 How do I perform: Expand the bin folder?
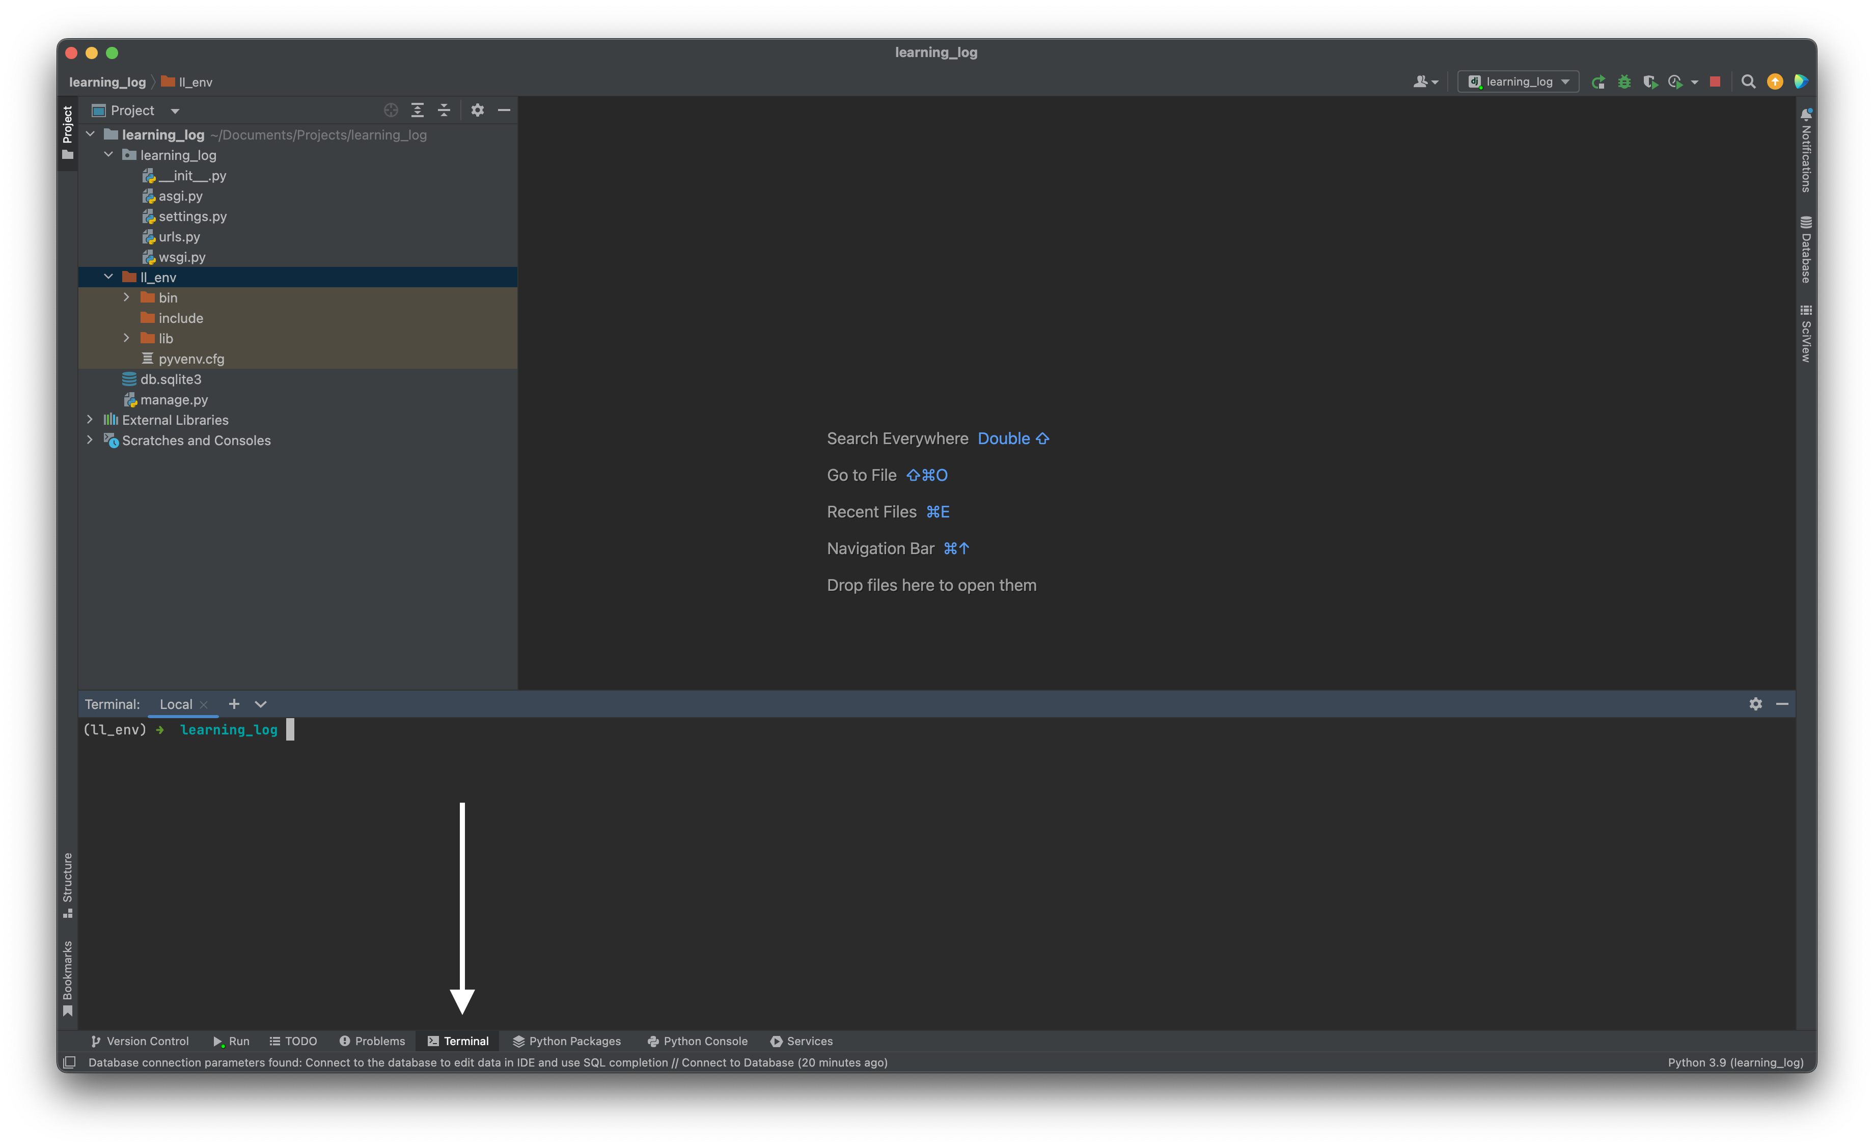pyautogui.click(x=127, y=297)
